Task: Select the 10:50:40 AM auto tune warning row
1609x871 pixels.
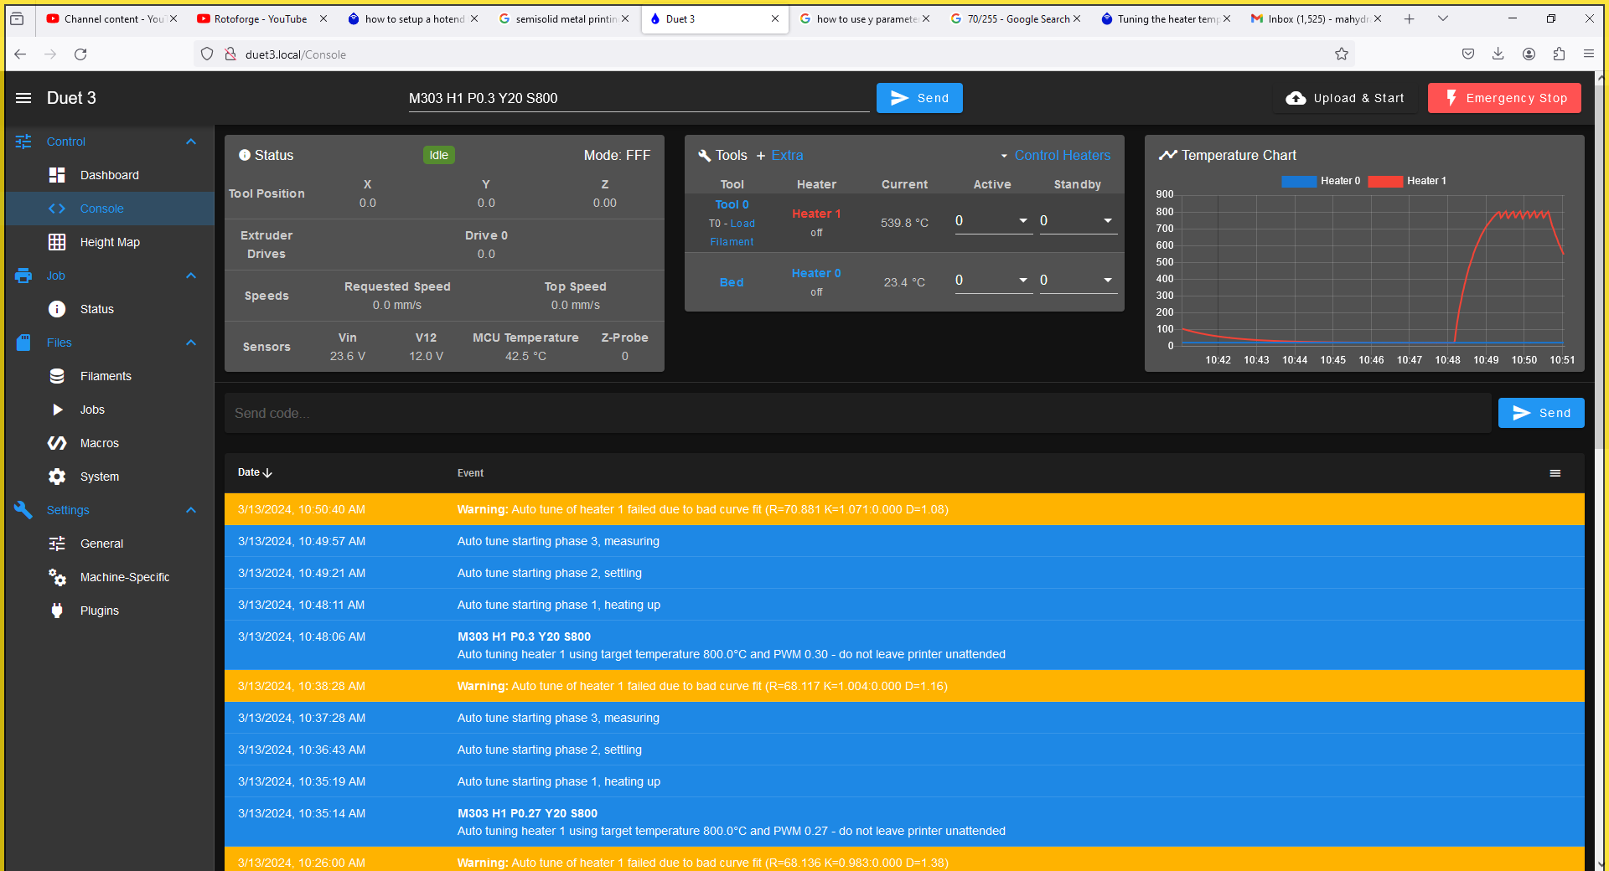Action: click(x=904, y=509)
